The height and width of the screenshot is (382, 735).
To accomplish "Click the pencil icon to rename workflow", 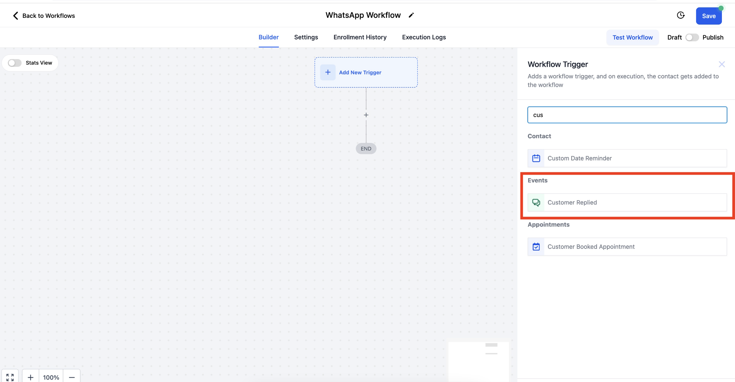I will [411, 15].
